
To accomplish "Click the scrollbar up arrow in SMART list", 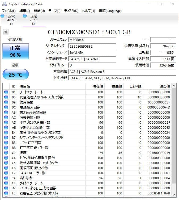I will click(174, 86).
